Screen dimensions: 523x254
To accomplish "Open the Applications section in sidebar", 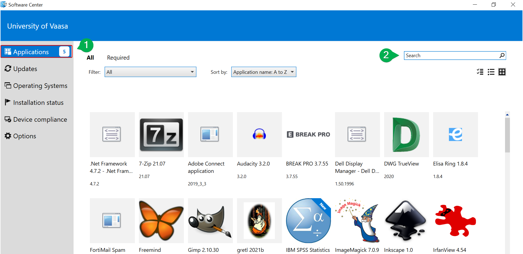I will 37,52.
